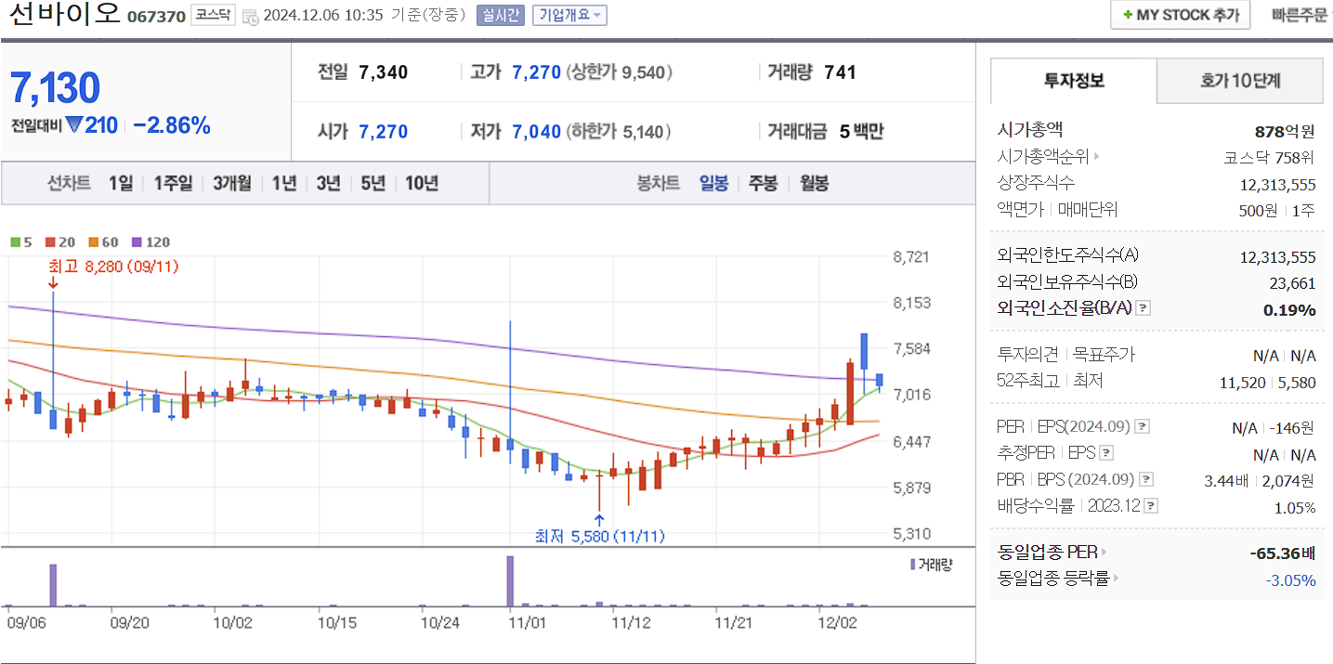Image resolution: width=1333 pixels, height=664 pixels.
Task: Click the -2.86% change value
Action: tap(172, 125)
